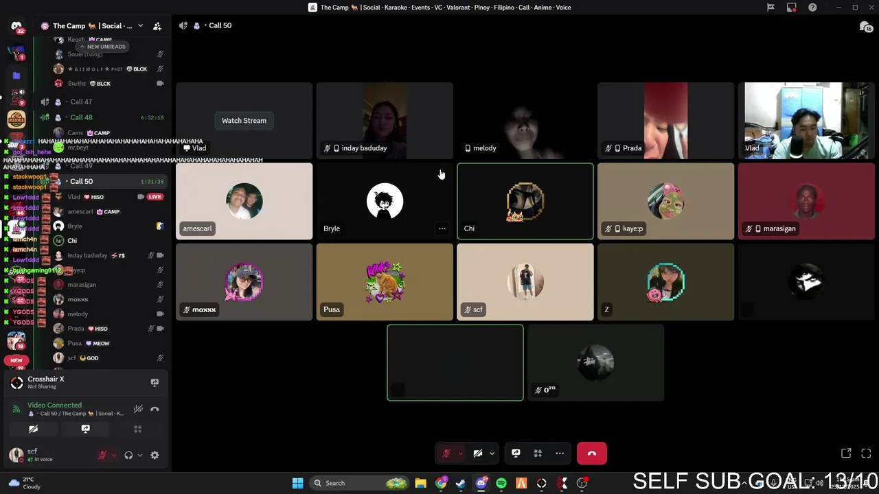The image size is (879, 494).
Task: Unmute microphone in user panel
Action: coord(102,455)
